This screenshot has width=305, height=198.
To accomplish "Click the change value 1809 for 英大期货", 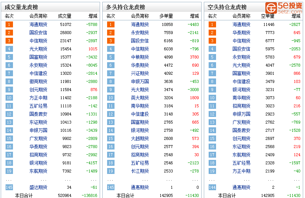I will click(x=194, y=98).
